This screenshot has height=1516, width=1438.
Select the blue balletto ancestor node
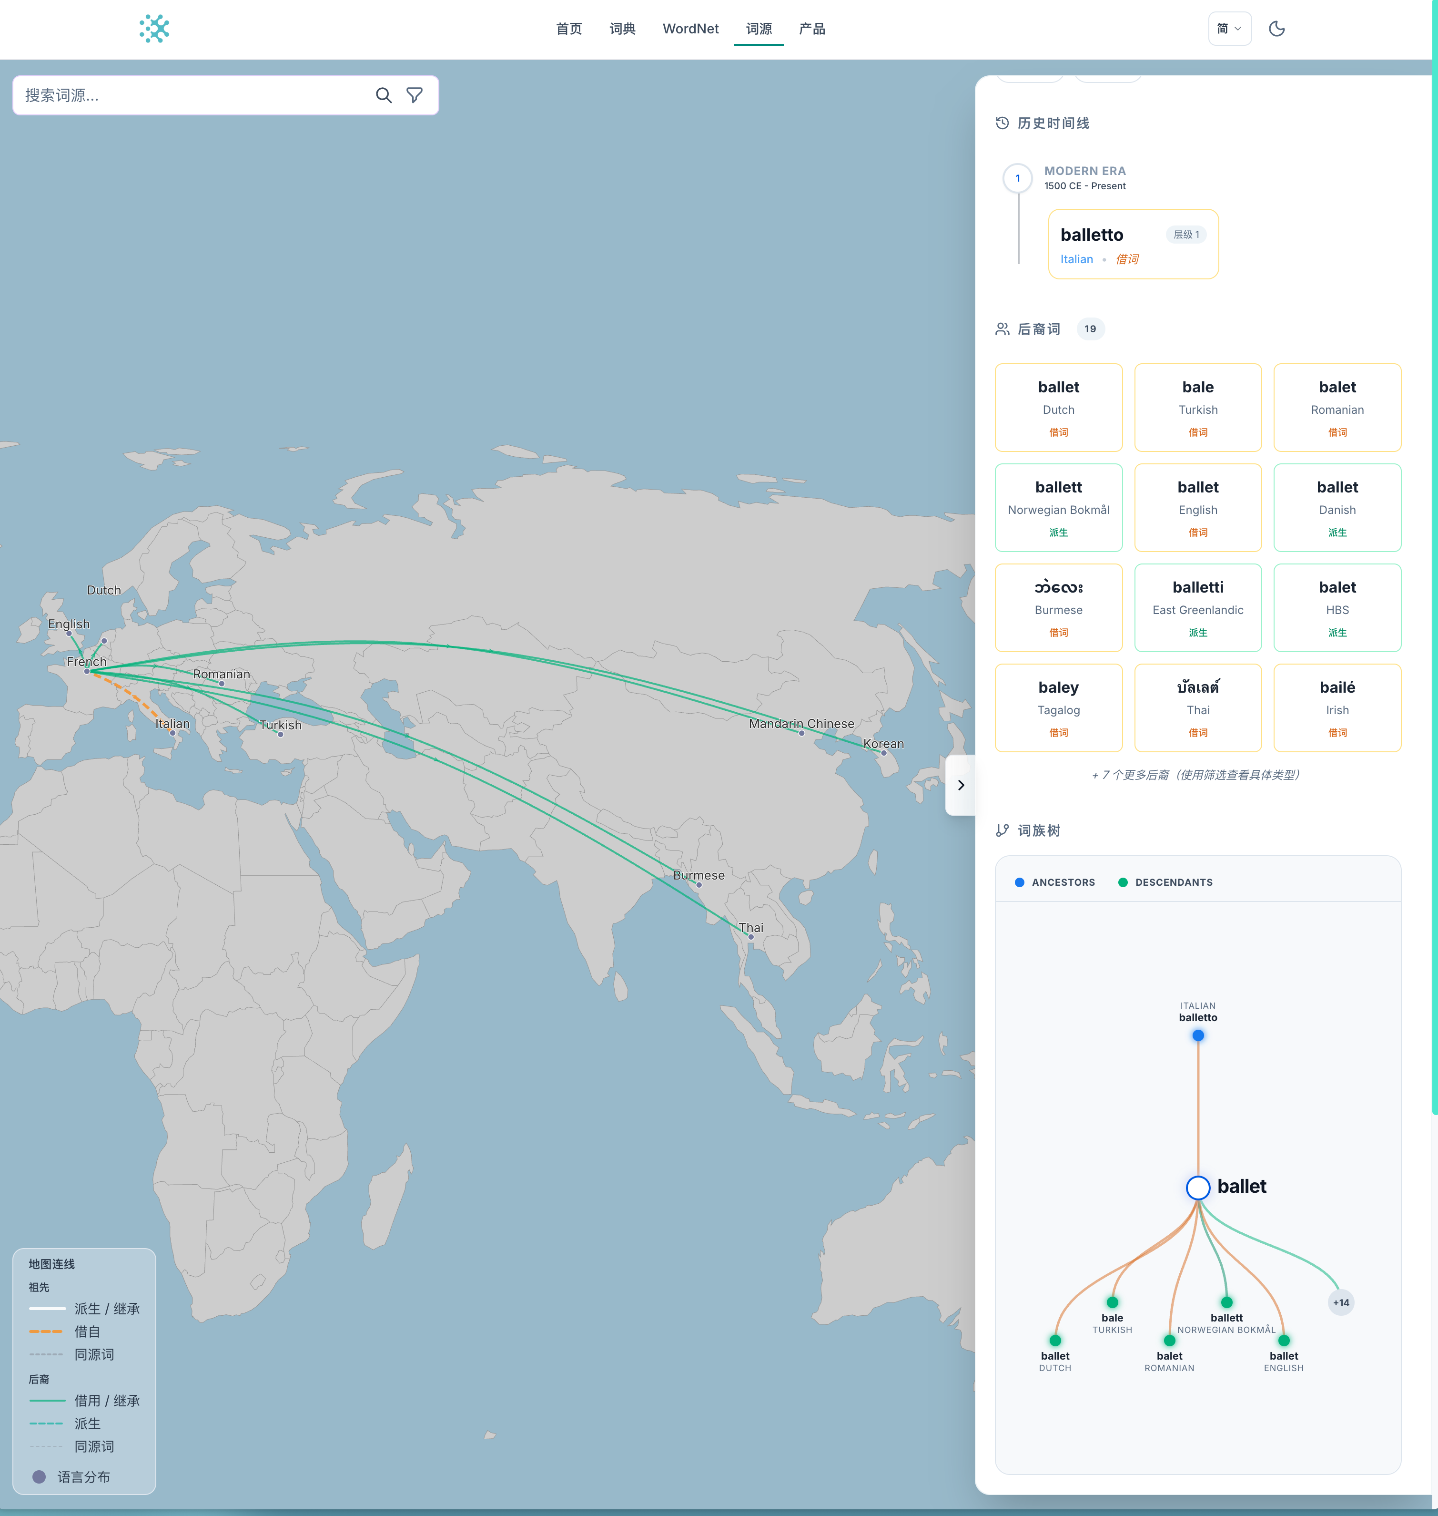pyautogui.click(x=1197, y=1036)
